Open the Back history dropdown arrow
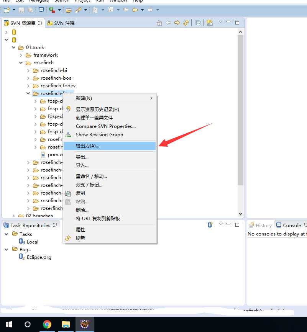Viewport: 307px width, 332px height. [142, 10]
